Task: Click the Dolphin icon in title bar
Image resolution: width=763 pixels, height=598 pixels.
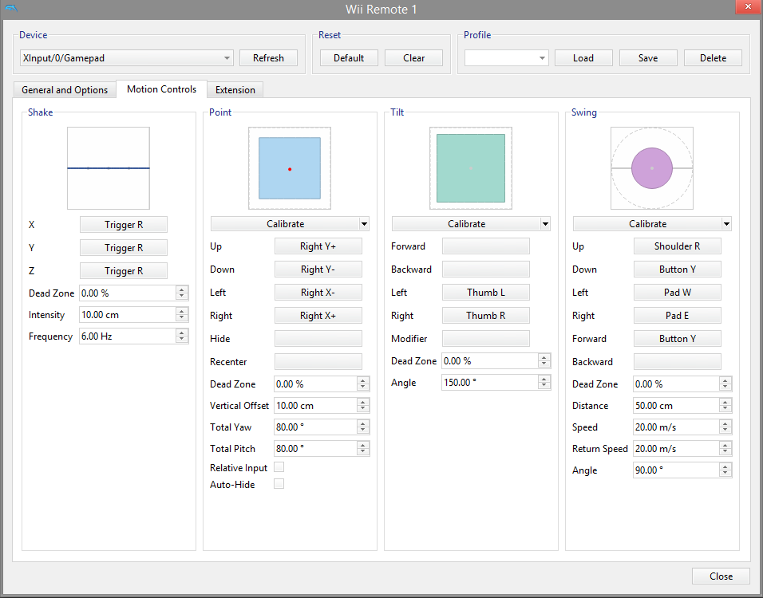Action: pyautogui.click(x=10, y=8)
